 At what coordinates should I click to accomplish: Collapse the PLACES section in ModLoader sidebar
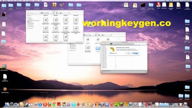click(x=27, y=18)
